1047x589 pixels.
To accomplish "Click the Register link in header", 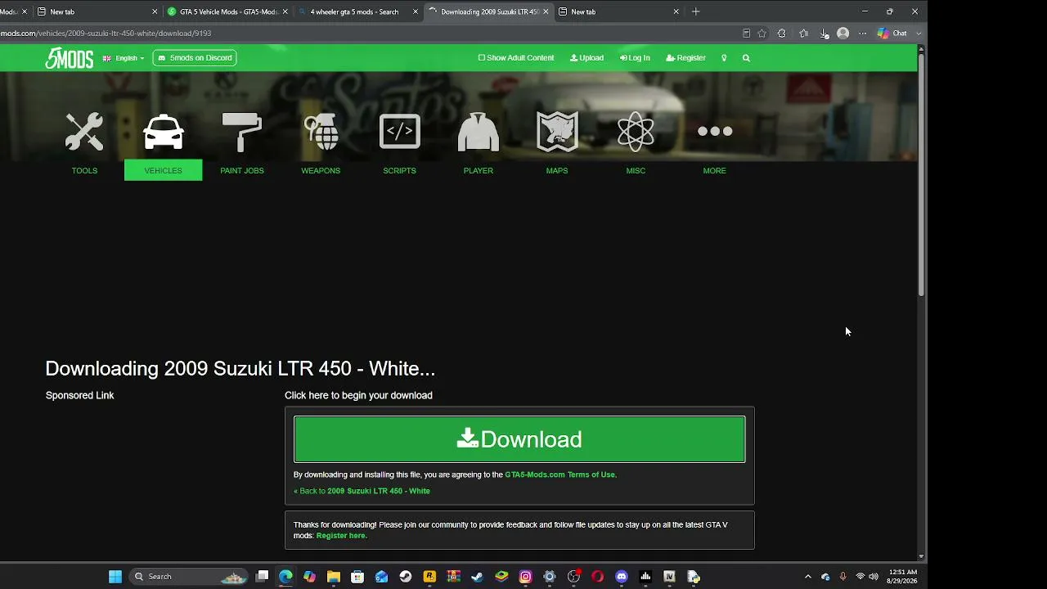I will tap(685, 58).
